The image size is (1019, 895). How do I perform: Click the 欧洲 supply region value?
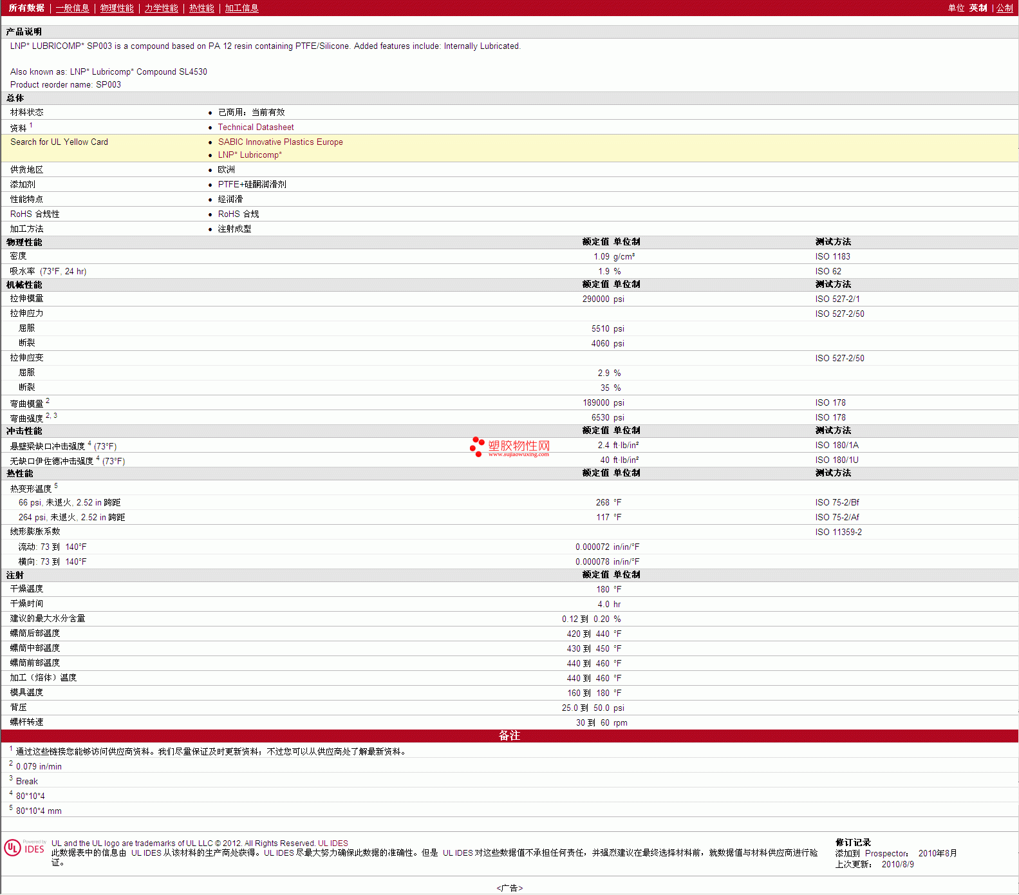[x=227, y=170]
